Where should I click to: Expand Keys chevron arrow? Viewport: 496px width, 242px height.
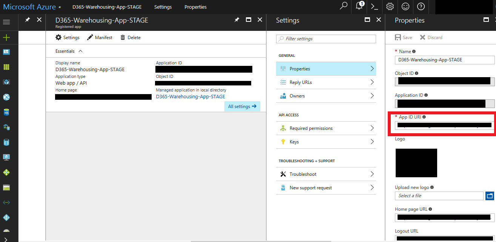[372, 142]
